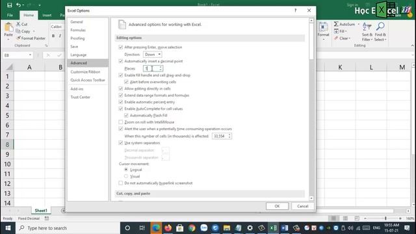Collapse the ribbon with the chevron

point(412,45)
